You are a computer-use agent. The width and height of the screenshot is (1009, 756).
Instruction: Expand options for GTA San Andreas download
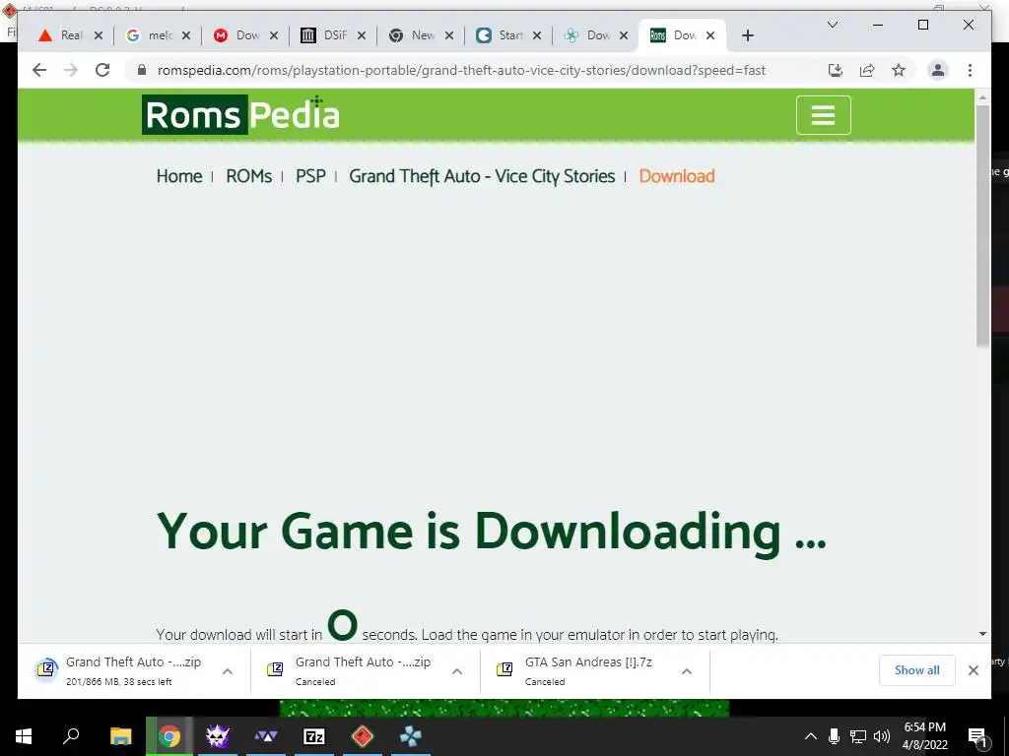pyautogui.click(x=687, y=671)
